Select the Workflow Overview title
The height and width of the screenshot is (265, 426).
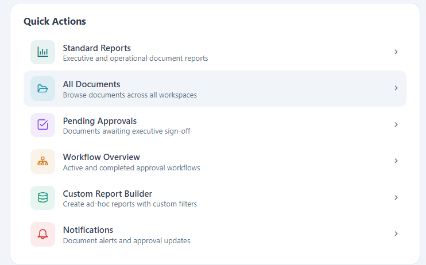102,157
